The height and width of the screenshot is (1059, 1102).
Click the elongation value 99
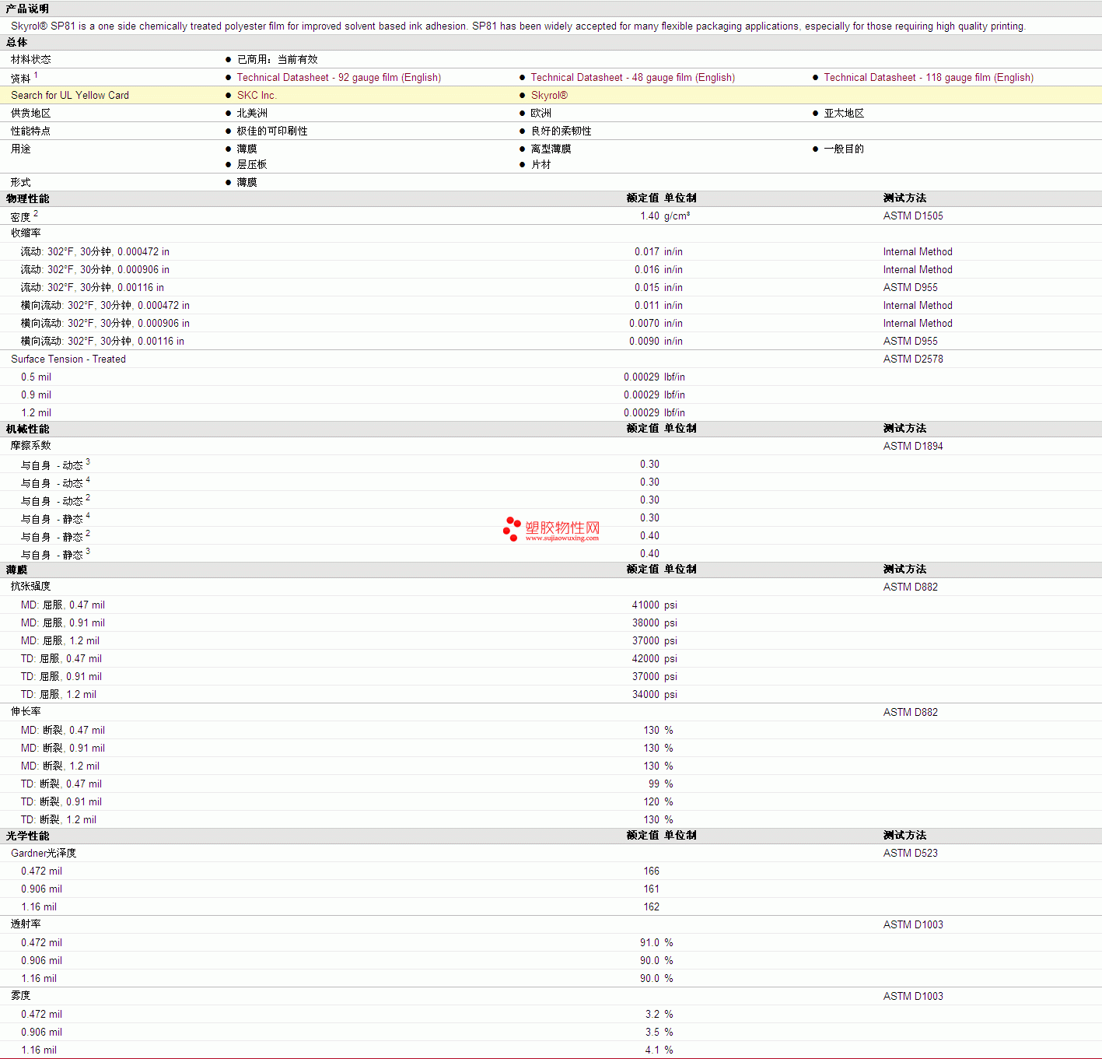(x=653, y=784)
